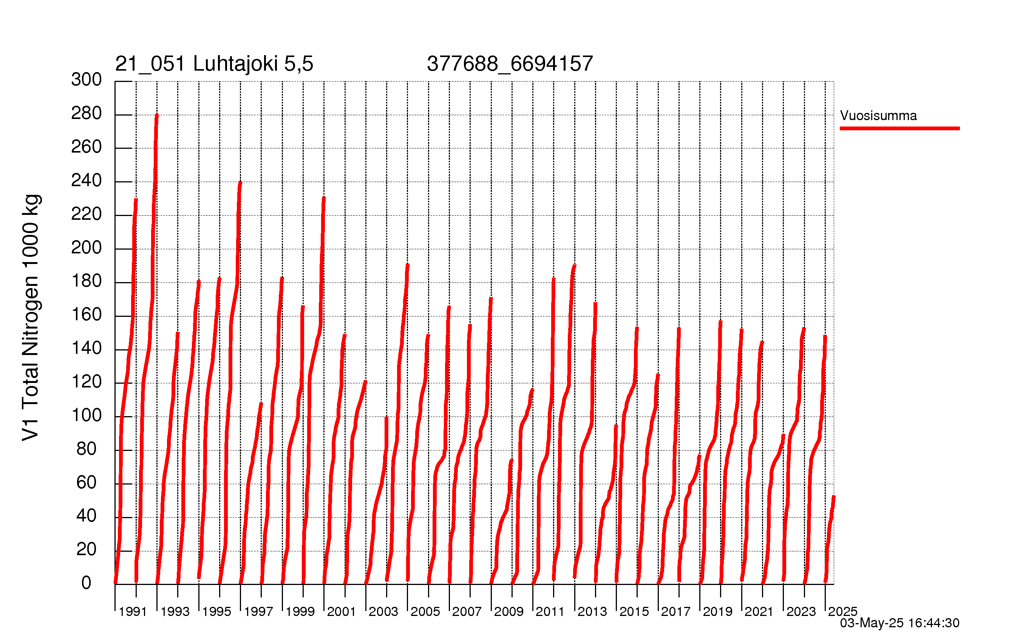Click the x-axis year label 1997
The height and width of the screenshot is (642, 1020).
258,611
